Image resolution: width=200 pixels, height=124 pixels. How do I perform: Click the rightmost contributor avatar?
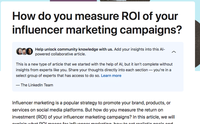click(x=29, y=51)
